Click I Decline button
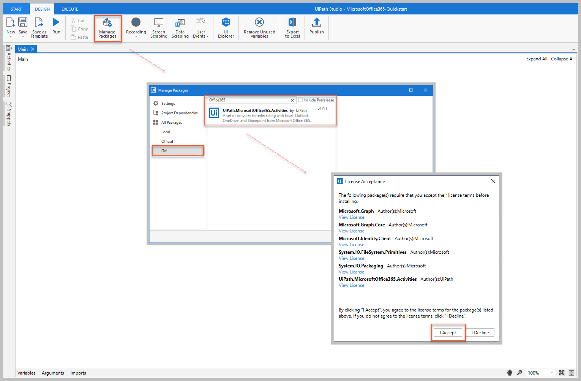581x381 pixels. tap(480, 332)
